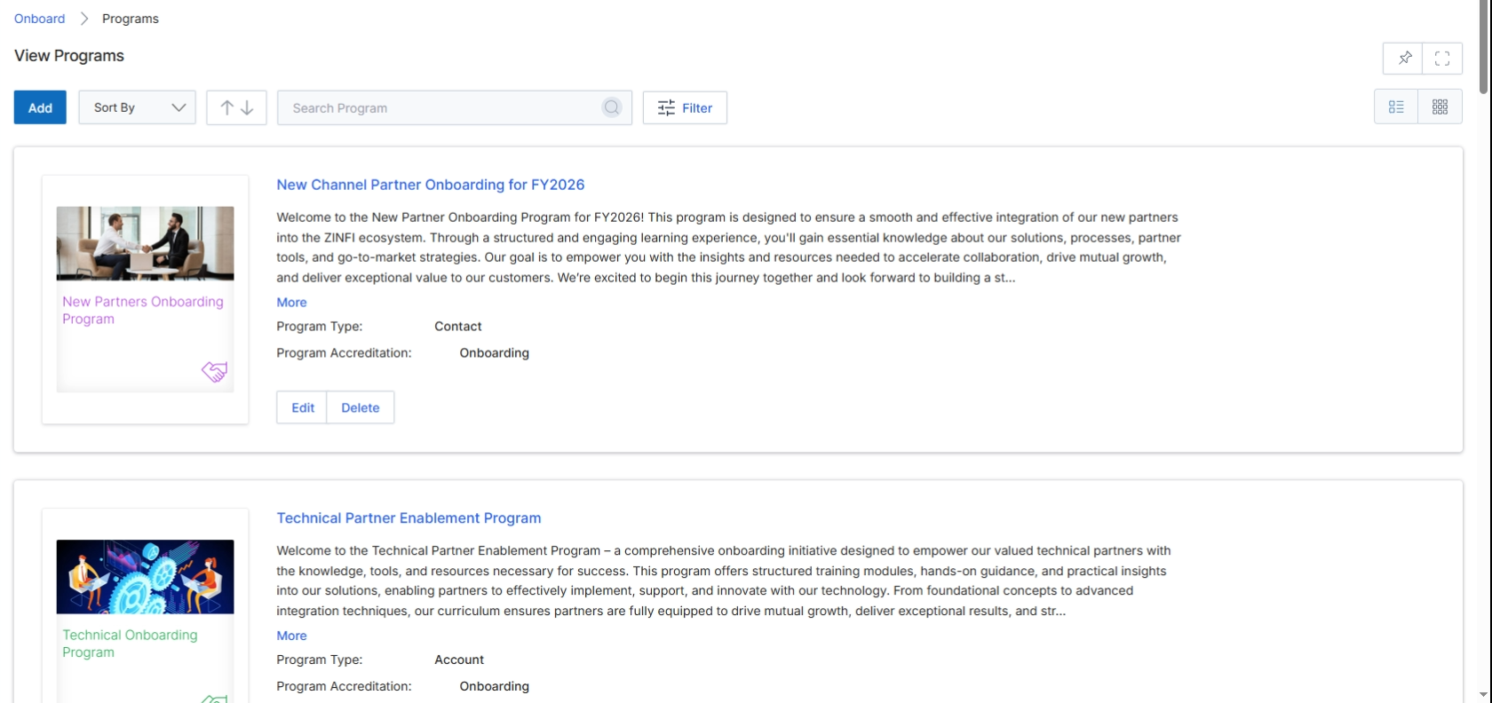Open Technical Partner Enablement Program title
Viewport: 1492px width, 703px height.
409,518
